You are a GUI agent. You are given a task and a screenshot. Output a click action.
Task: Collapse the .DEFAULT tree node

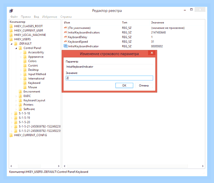[x=12, y=44]
